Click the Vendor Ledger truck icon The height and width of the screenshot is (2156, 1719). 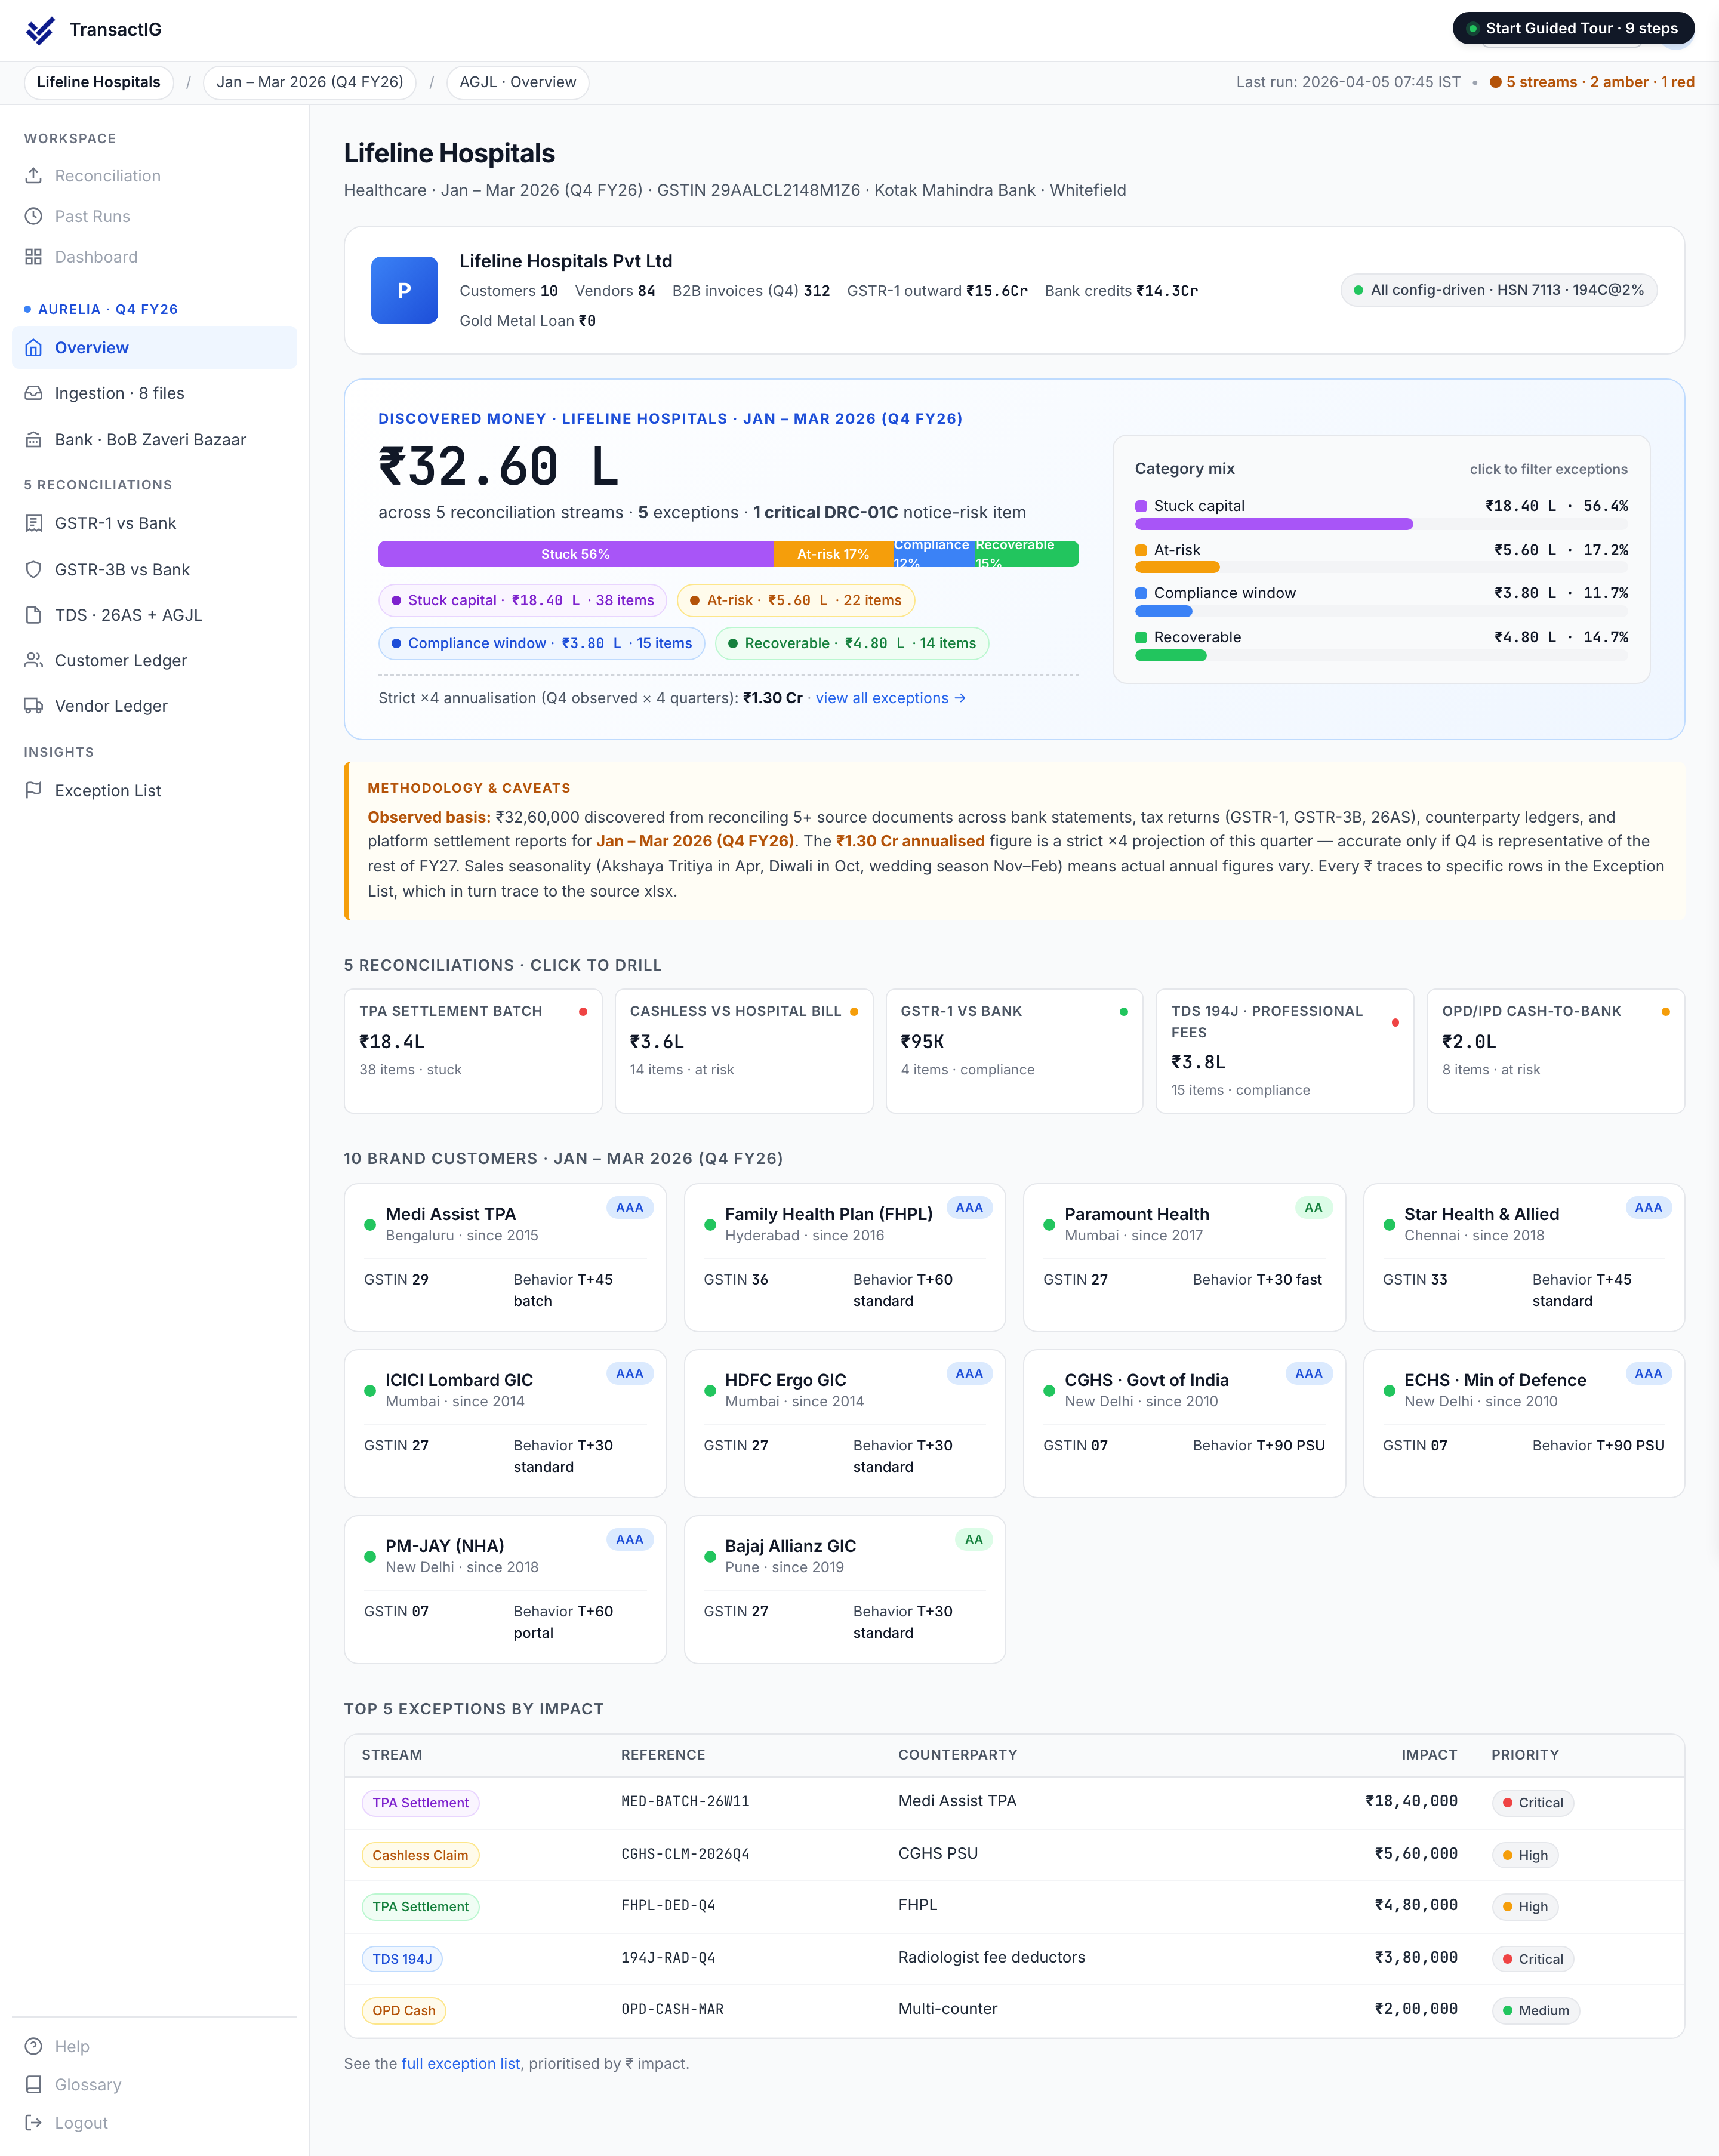pyautogui.click(x=33, y=706)
